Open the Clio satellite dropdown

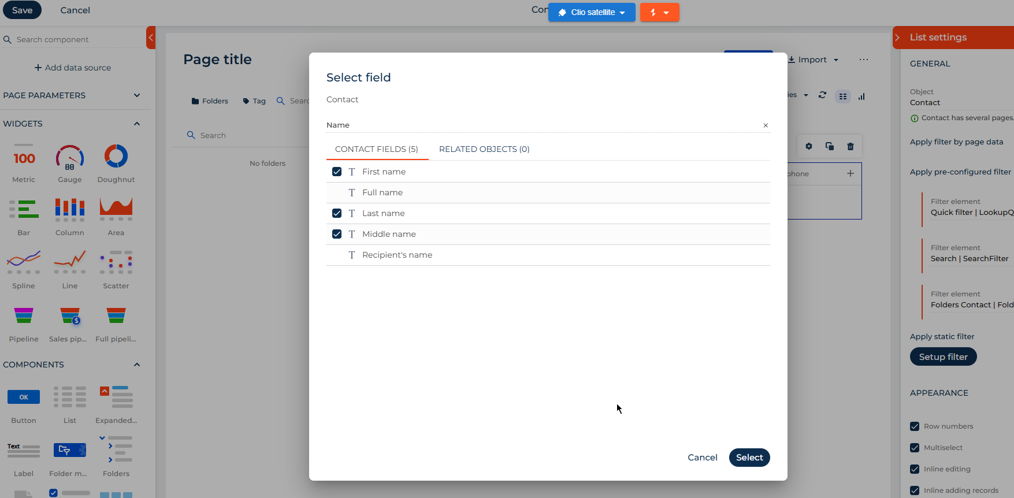tap(592, 12)
